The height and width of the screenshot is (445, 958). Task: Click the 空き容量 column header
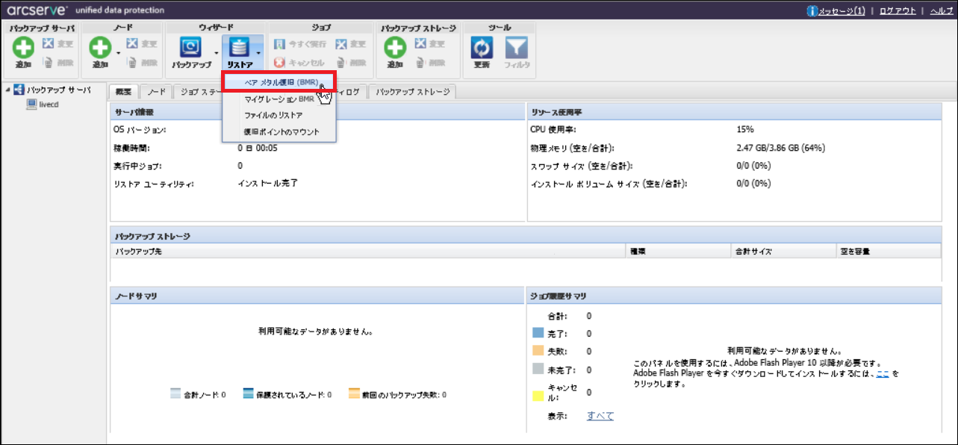pos(889,251)
